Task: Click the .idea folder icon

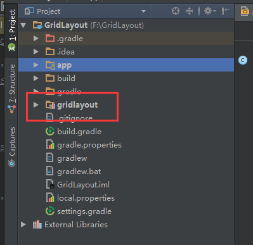Action: [50, 51]
